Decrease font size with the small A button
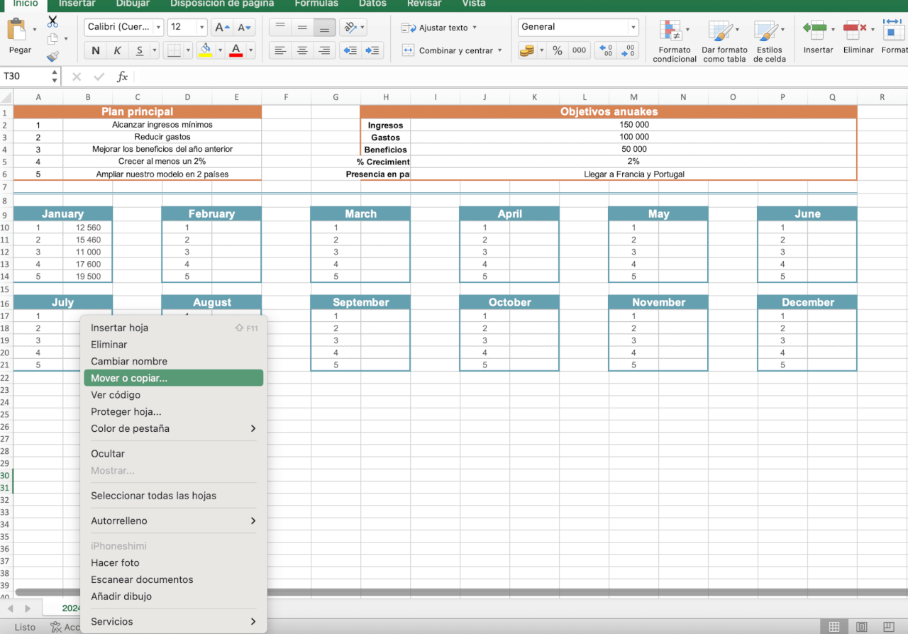908x634 pixels. click(244, 28)
